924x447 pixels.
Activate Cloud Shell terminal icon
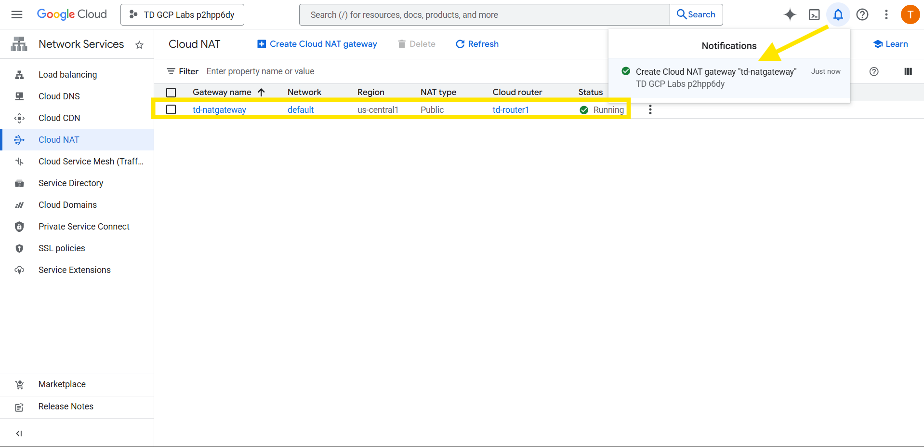[814, 14]
